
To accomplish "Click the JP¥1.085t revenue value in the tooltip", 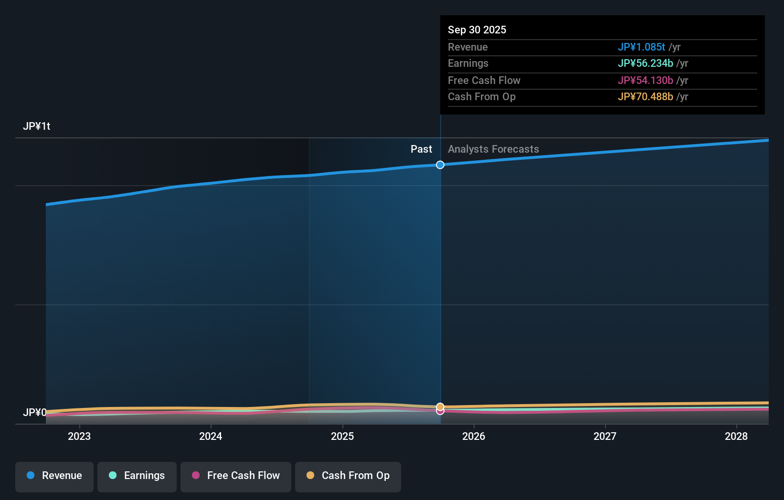I will click(642, 47).
